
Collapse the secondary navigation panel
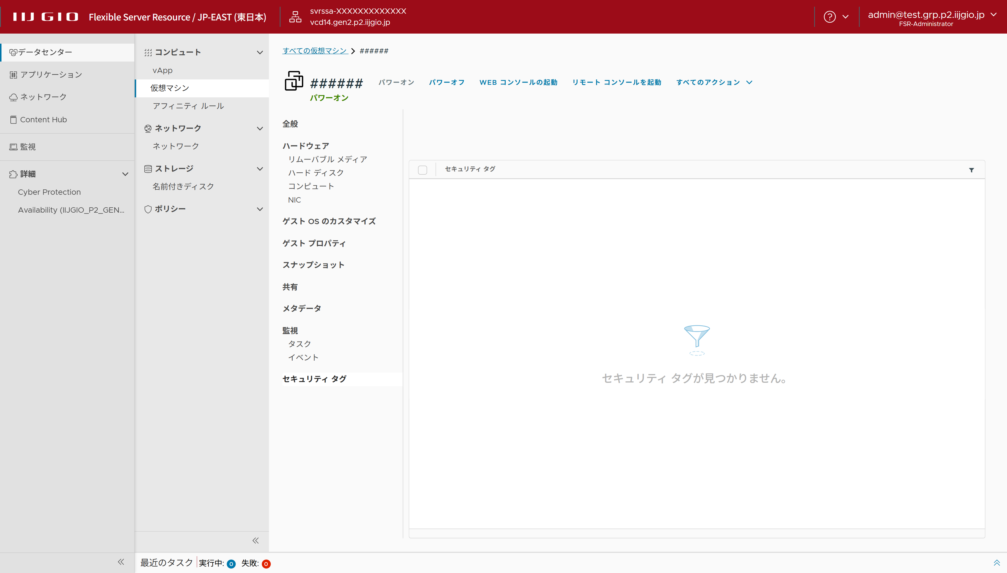(255, 540)
